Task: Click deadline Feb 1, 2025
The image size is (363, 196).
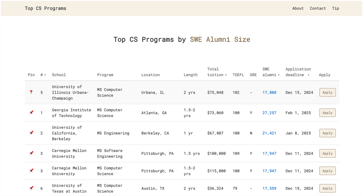Action: click(298, 113)
